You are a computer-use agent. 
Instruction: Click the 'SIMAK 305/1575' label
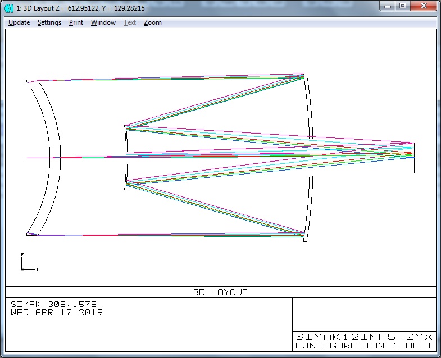point(54,304)
